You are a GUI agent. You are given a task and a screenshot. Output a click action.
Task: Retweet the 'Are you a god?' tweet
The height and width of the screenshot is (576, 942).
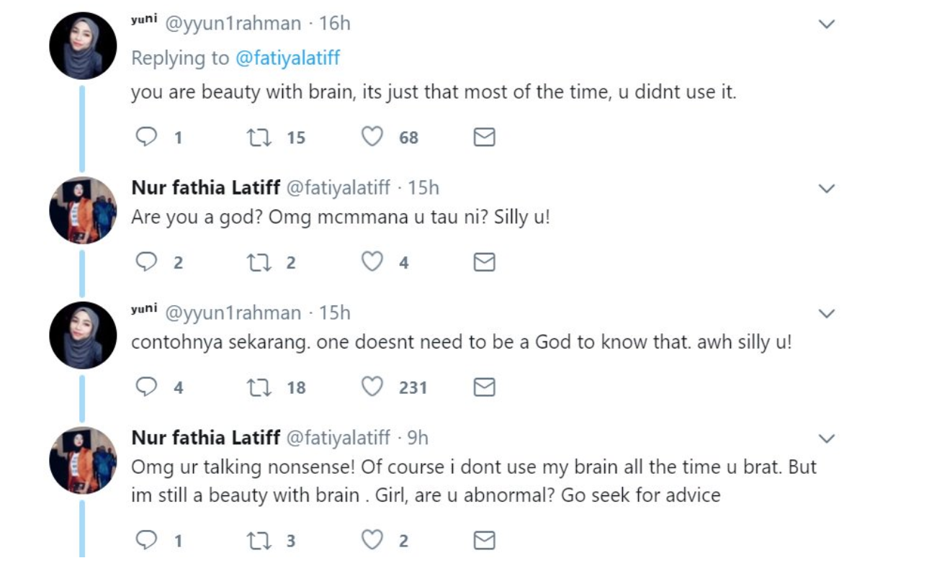(259, 262)
